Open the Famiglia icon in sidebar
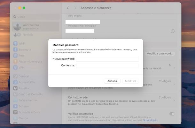Image resolution: width=195 pixels, height=128 pixels. [17, 35]
